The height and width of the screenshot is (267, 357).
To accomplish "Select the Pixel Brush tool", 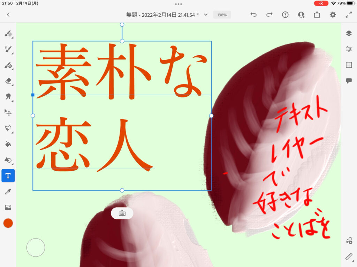I will coord(8,34).
